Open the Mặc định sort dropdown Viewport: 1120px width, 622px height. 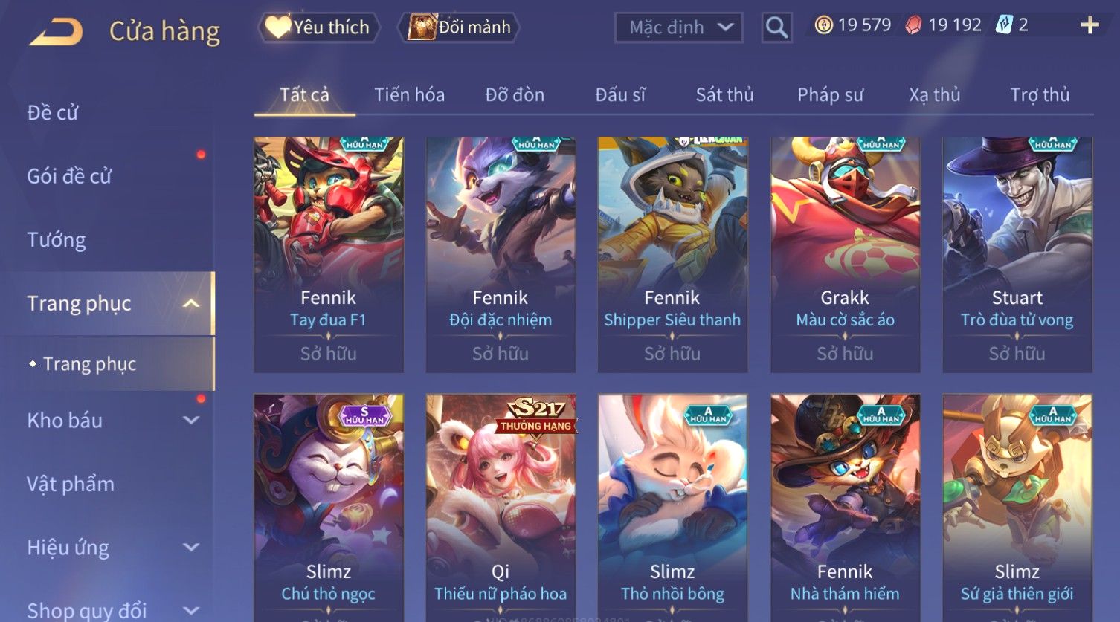pyautogui.click(x=678, y=28)
